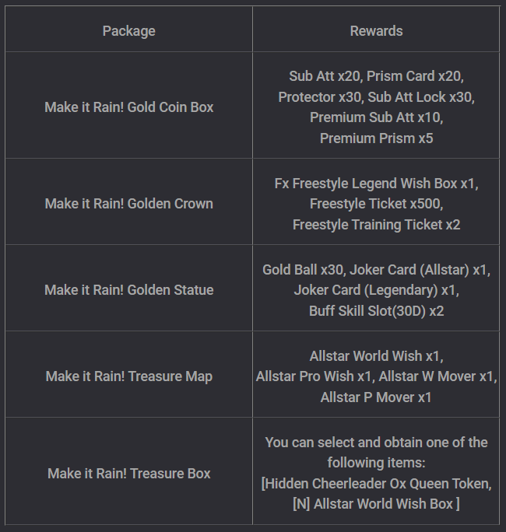Select Make it Rain! Treasure Box cell
Screen dimensions: 506x532
(x=128, y=473)
